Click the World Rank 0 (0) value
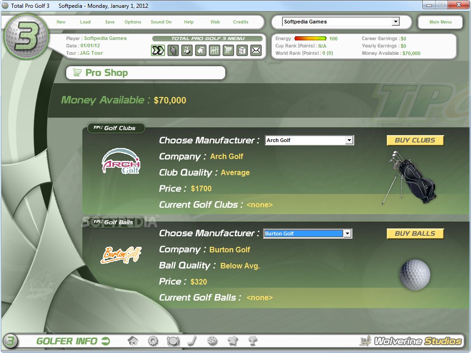Screen dimensions: 471x353 click(x=327, y=53)
